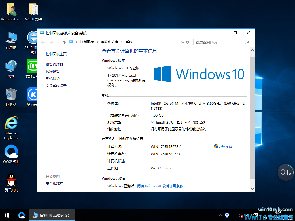Viewport: 295px width, 221px height.
Task: Expand the chevron after 控制面板 in breadcrumb
Action: pyautogui.click(x=97, y=42)
